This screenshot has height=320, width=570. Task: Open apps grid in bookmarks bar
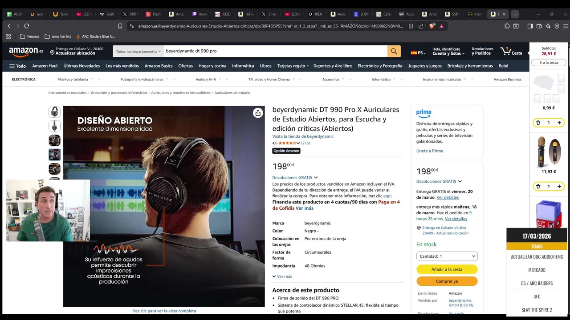[x=9, y=36]
